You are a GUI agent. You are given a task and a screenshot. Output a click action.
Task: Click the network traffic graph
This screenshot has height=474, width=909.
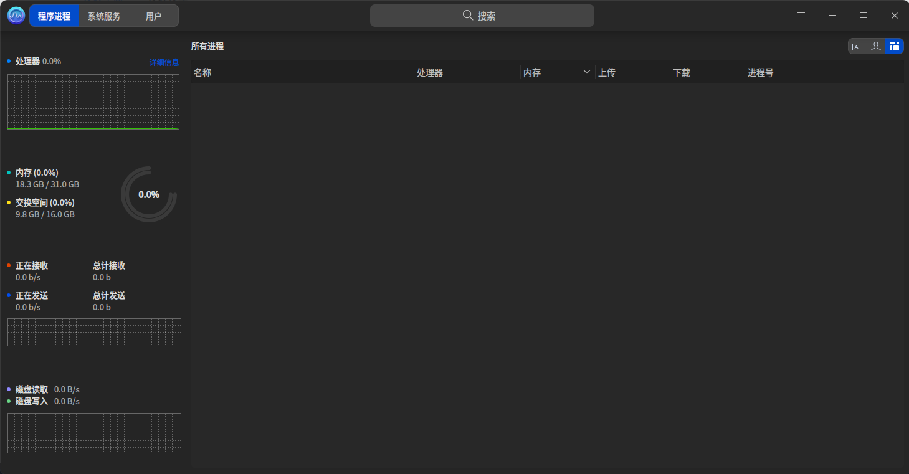coord(94,332)
